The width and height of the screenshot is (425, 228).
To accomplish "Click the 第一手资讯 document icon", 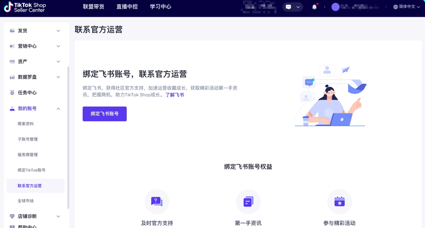I will [248, 201].
